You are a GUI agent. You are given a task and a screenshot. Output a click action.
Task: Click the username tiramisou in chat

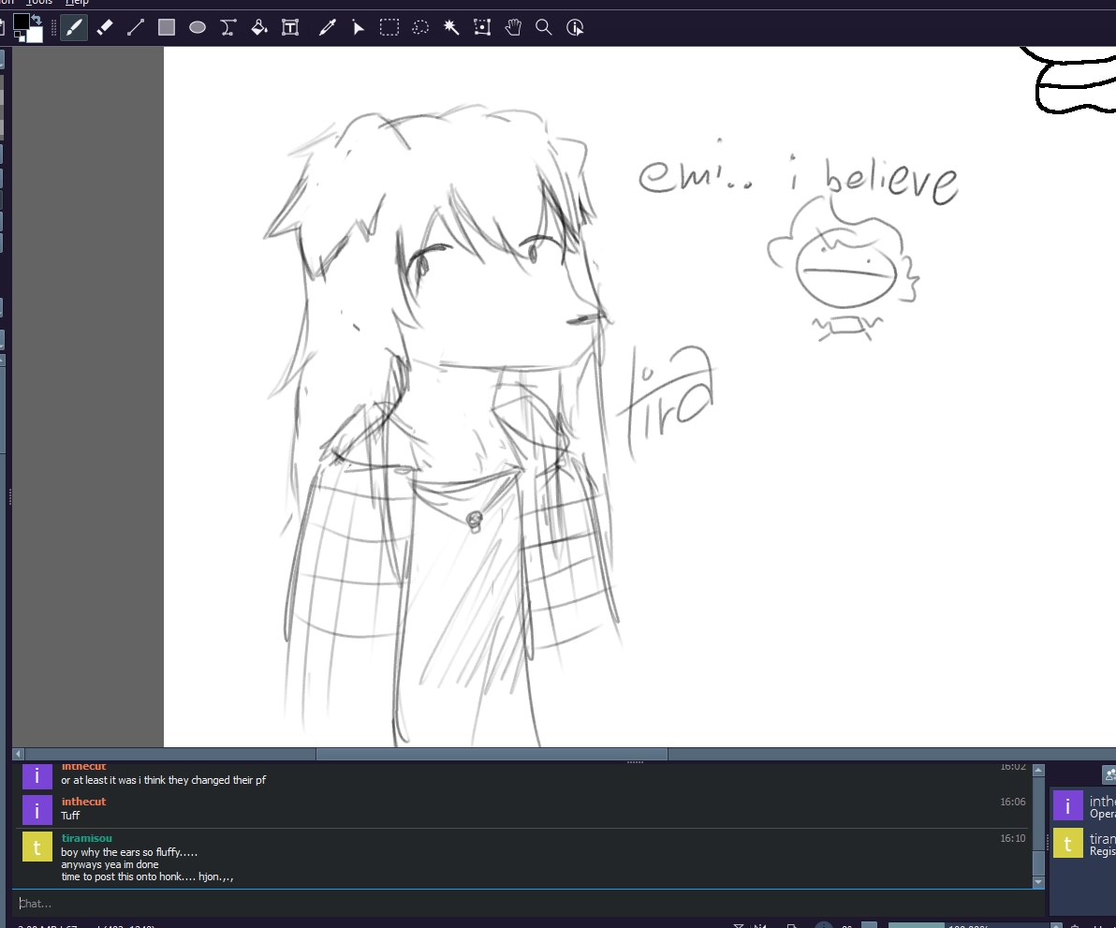pos(87,838)
